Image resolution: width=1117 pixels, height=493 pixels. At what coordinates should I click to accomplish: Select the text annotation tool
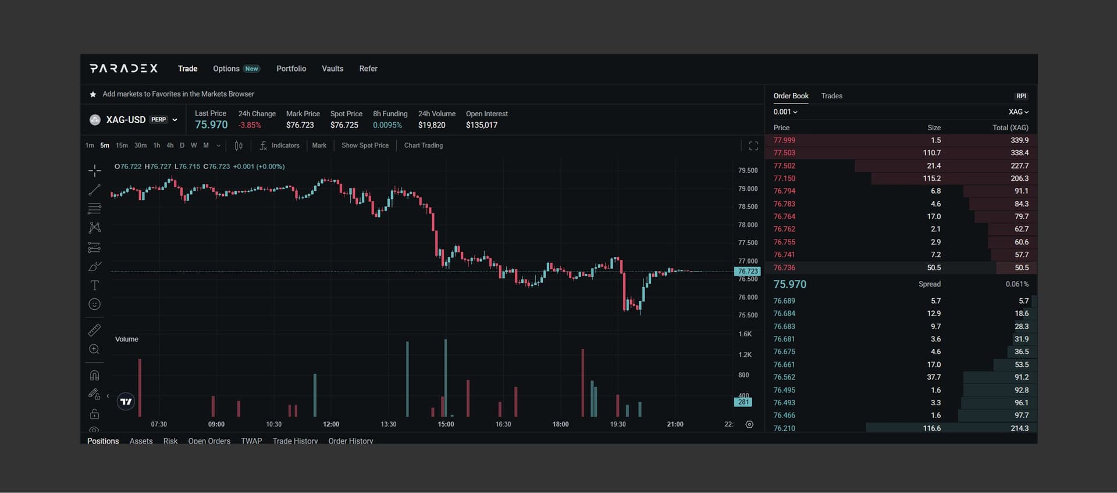[x=94, y=285]
